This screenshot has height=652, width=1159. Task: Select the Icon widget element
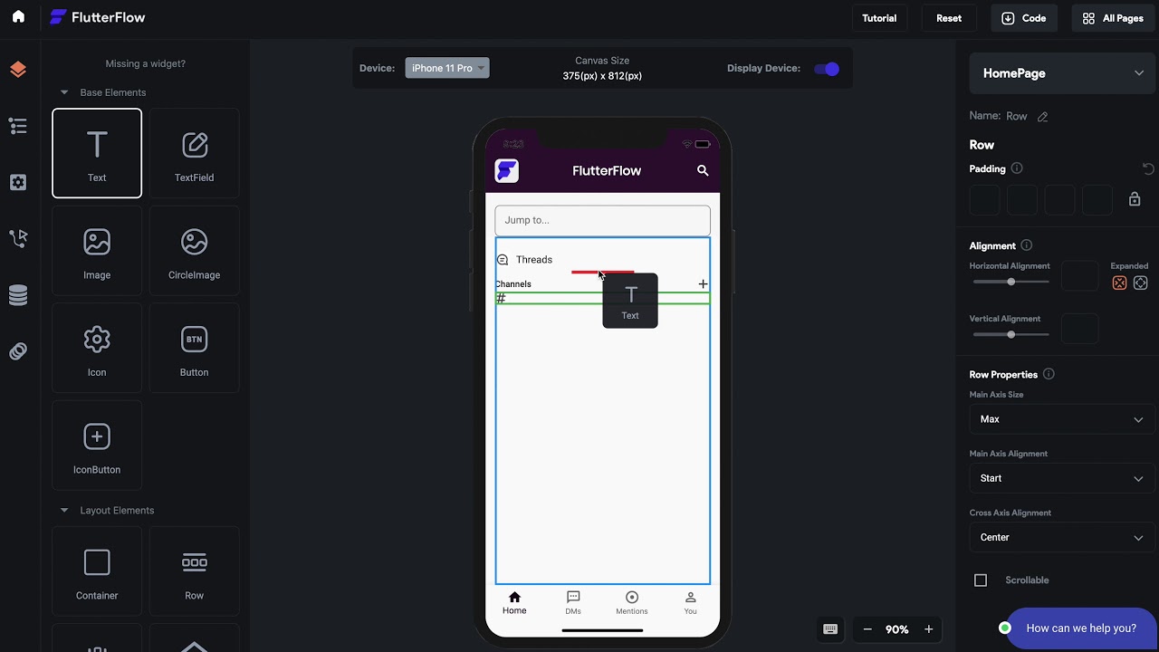[97, 348]
